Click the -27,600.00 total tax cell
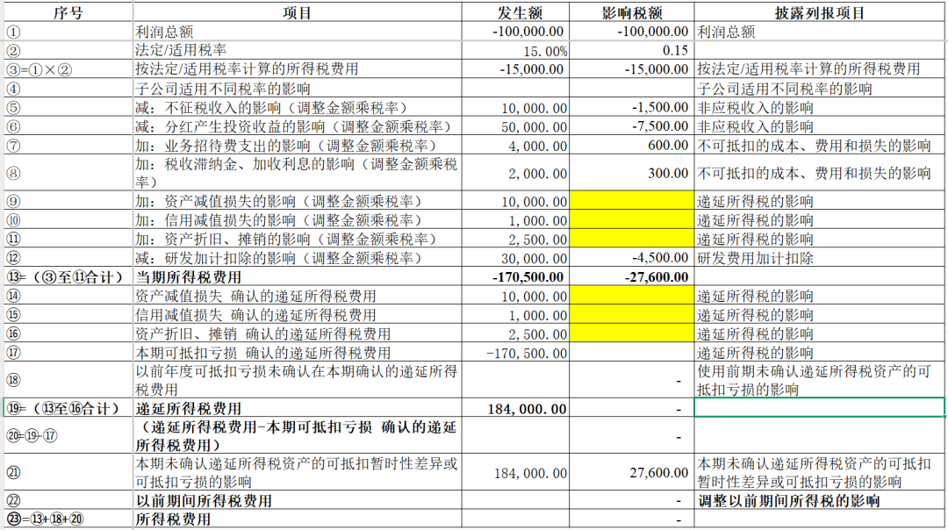Viewport: 948px width, 530px height. pos(632,277)
